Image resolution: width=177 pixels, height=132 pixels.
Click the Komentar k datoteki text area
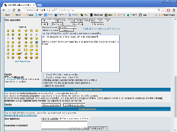tap(64, 125)
